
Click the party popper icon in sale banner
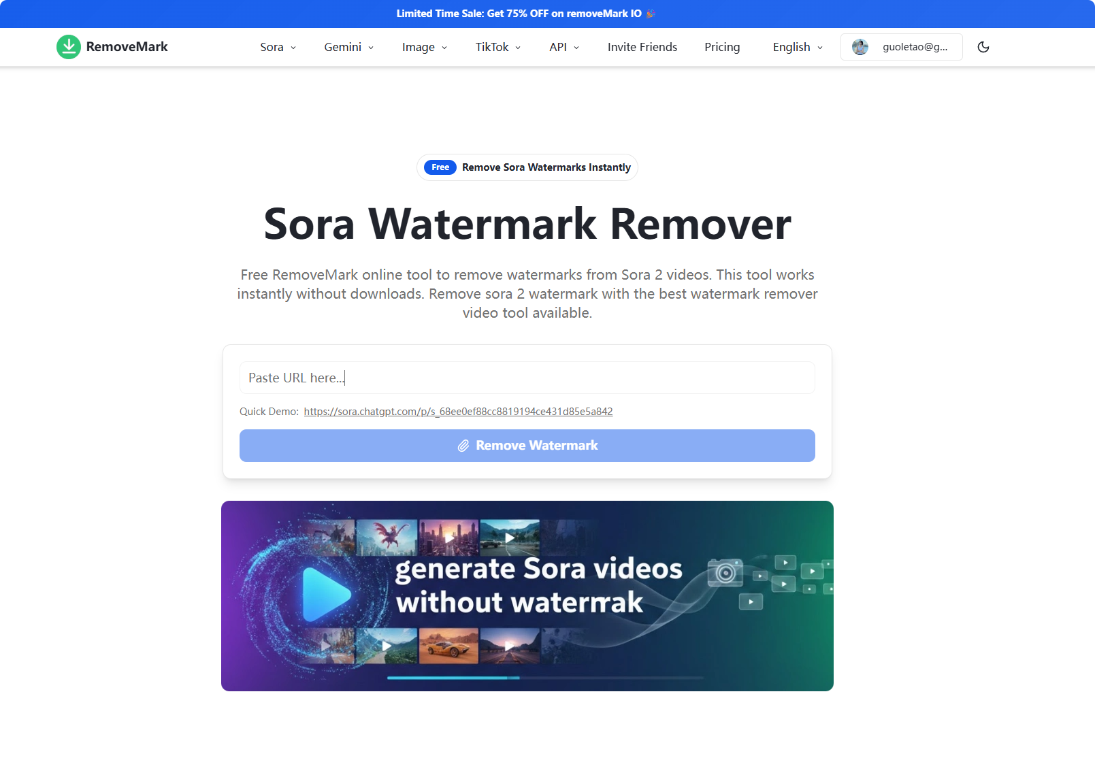651,14
